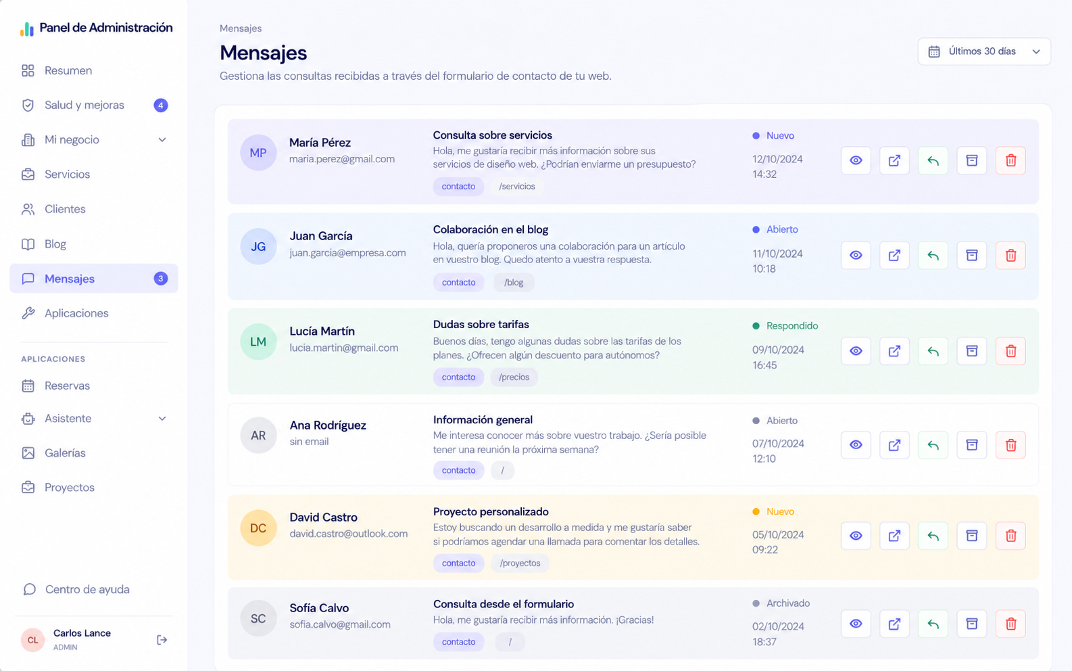Click the contacto tag on María Pérez's message

(458, 187)
